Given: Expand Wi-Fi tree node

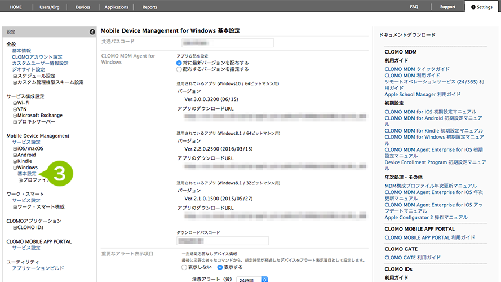Looking at the screenshot, I should [x=15, y=103].
